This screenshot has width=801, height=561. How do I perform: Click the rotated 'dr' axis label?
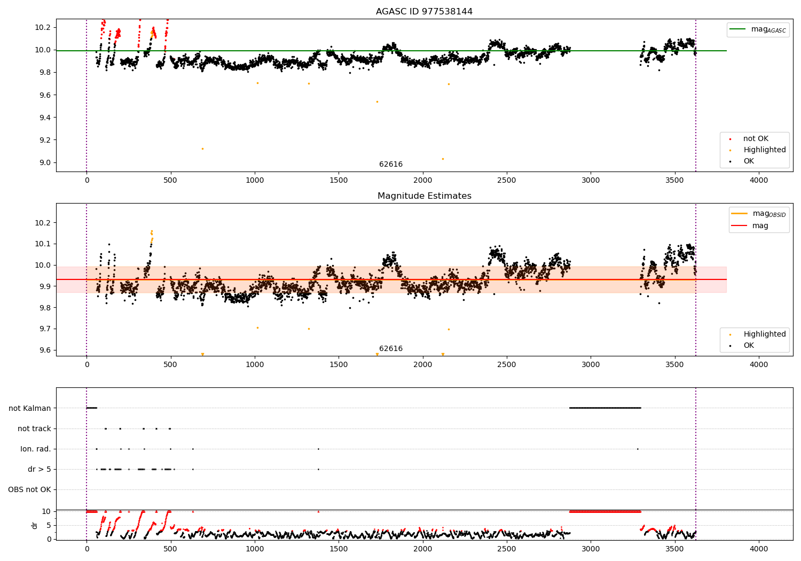tap(35, 525)
